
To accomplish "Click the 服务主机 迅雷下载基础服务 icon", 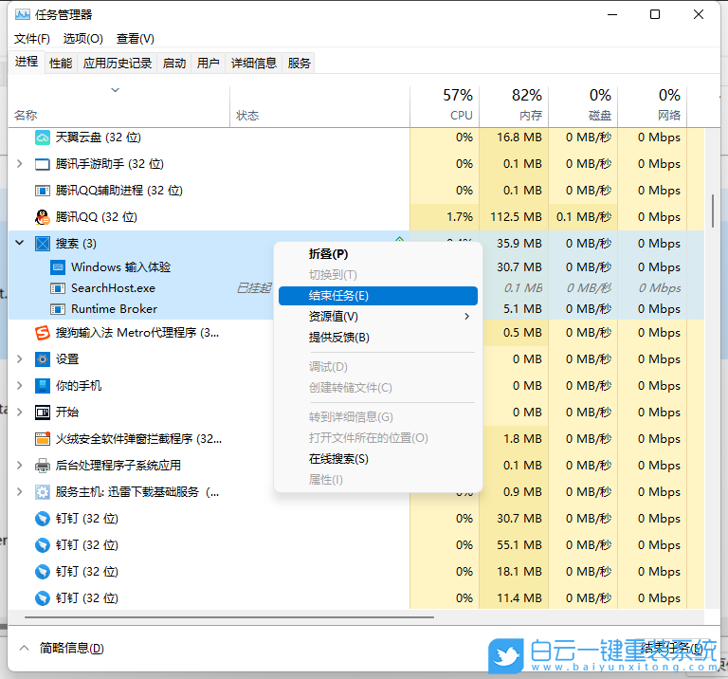I will 43,492.
